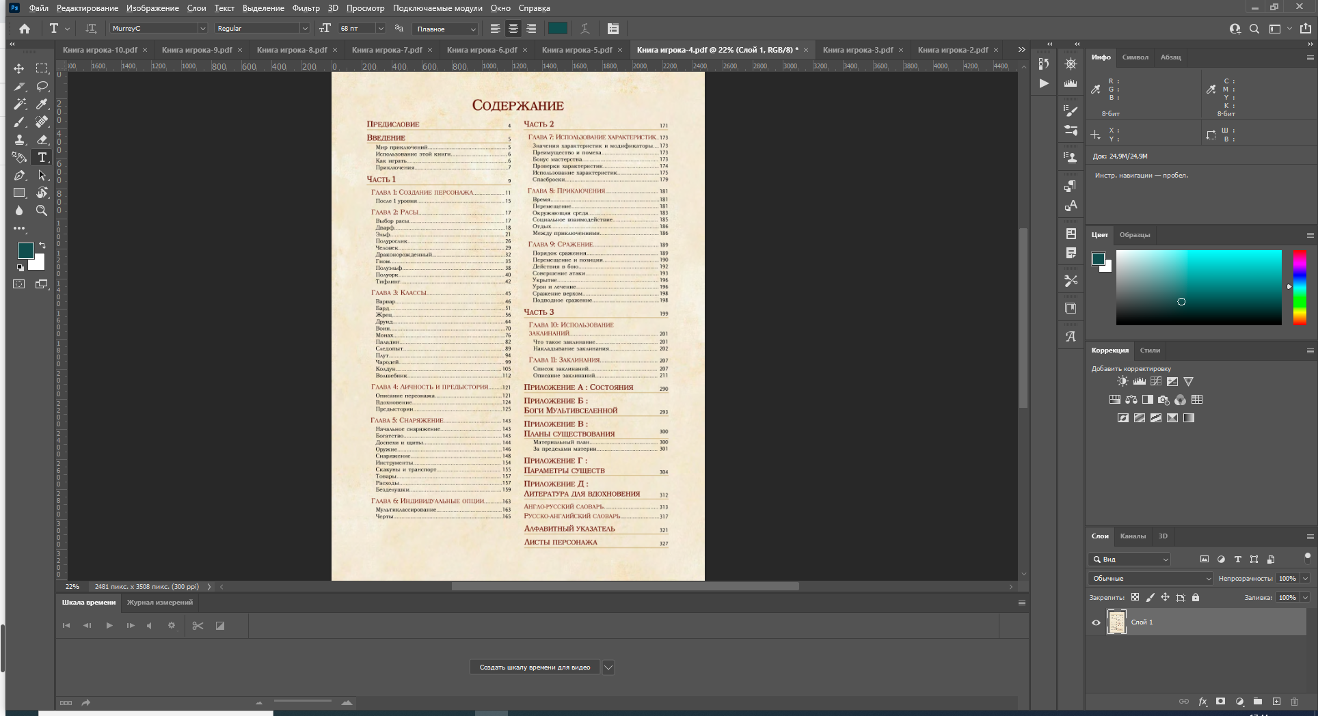Image resolution: width=1318 pixels, height=716 pixels.
Task: Switch to Книга игрока-7.pdf tab
Action: (387, 50)
